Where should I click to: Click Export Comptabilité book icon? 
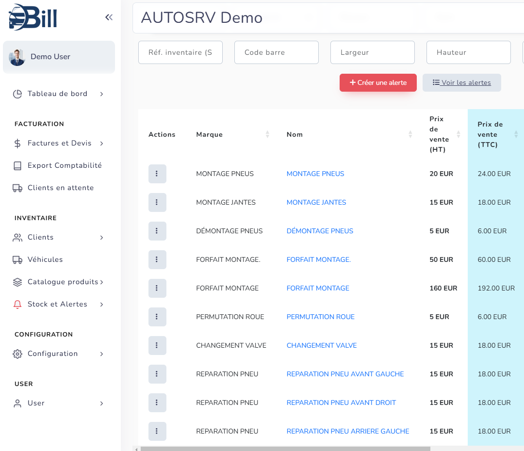coord(17,166)
